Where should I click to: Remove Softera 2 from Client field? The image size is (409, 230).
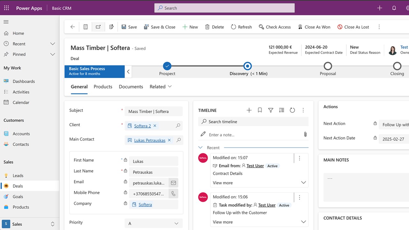155,126
